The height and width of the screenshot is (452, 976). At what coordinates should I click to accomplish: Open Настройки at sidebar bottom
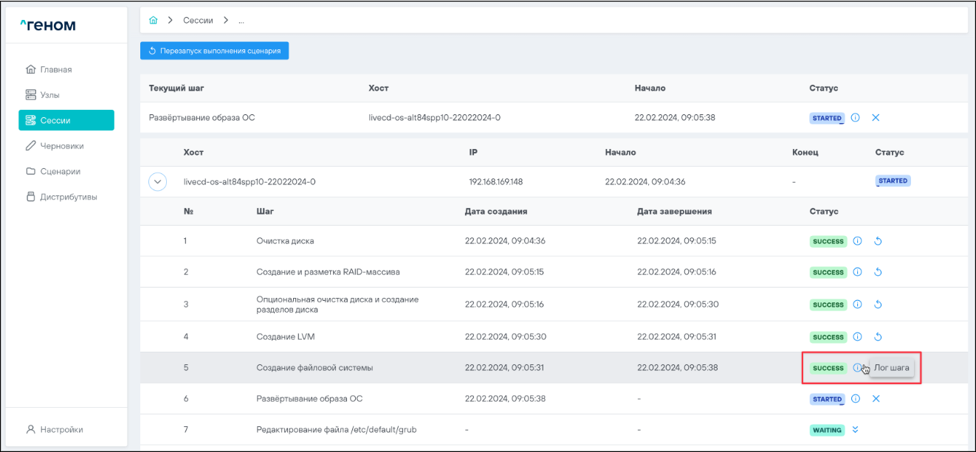pos(61,429)
